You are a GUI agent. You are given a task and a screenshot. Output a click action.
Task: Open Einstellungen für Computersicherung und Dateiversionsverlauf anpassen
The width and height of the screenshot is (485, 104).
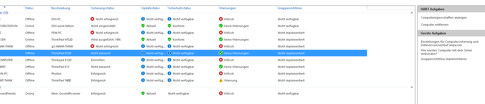click(449, 43)
